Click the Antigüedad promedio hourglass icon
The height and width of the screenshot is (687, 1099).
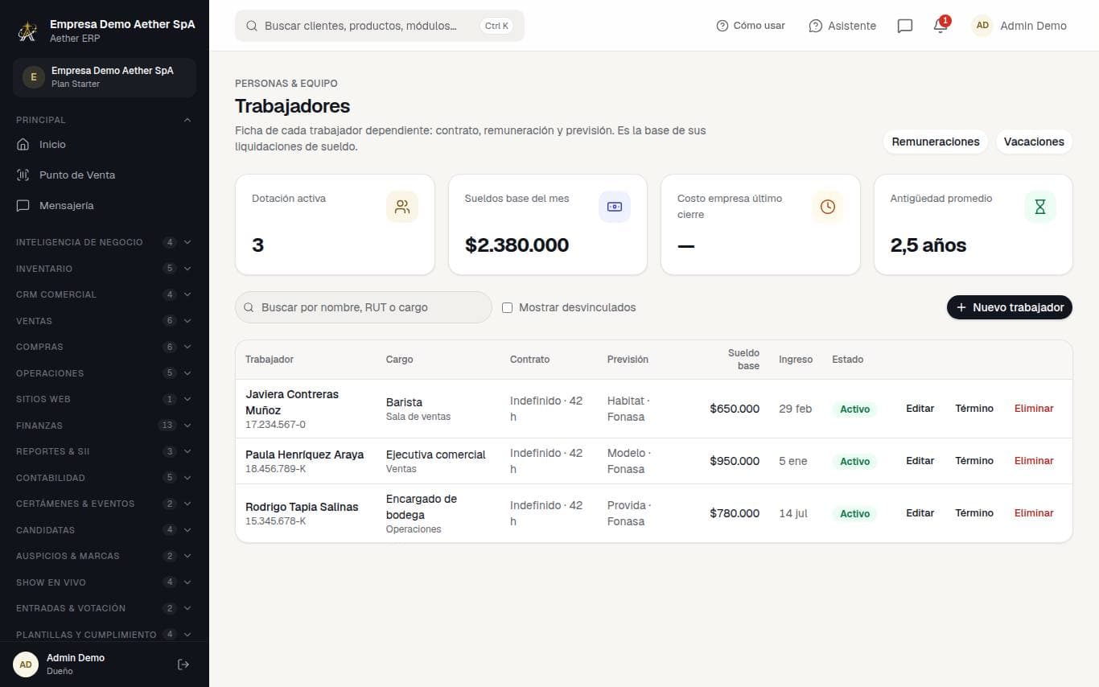tap(1040, 207)
